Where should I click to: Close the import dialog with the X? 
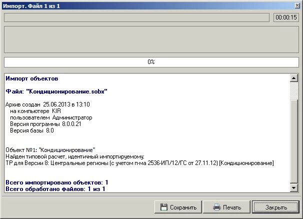click(297, 5)
